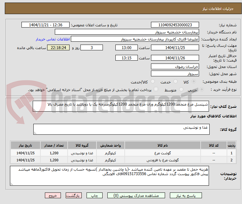The width and height of the screenshot is (242, 204).
Task: Click item name cell گوشت مرغ با افزودنی
Action: click(x=163, y=160)
